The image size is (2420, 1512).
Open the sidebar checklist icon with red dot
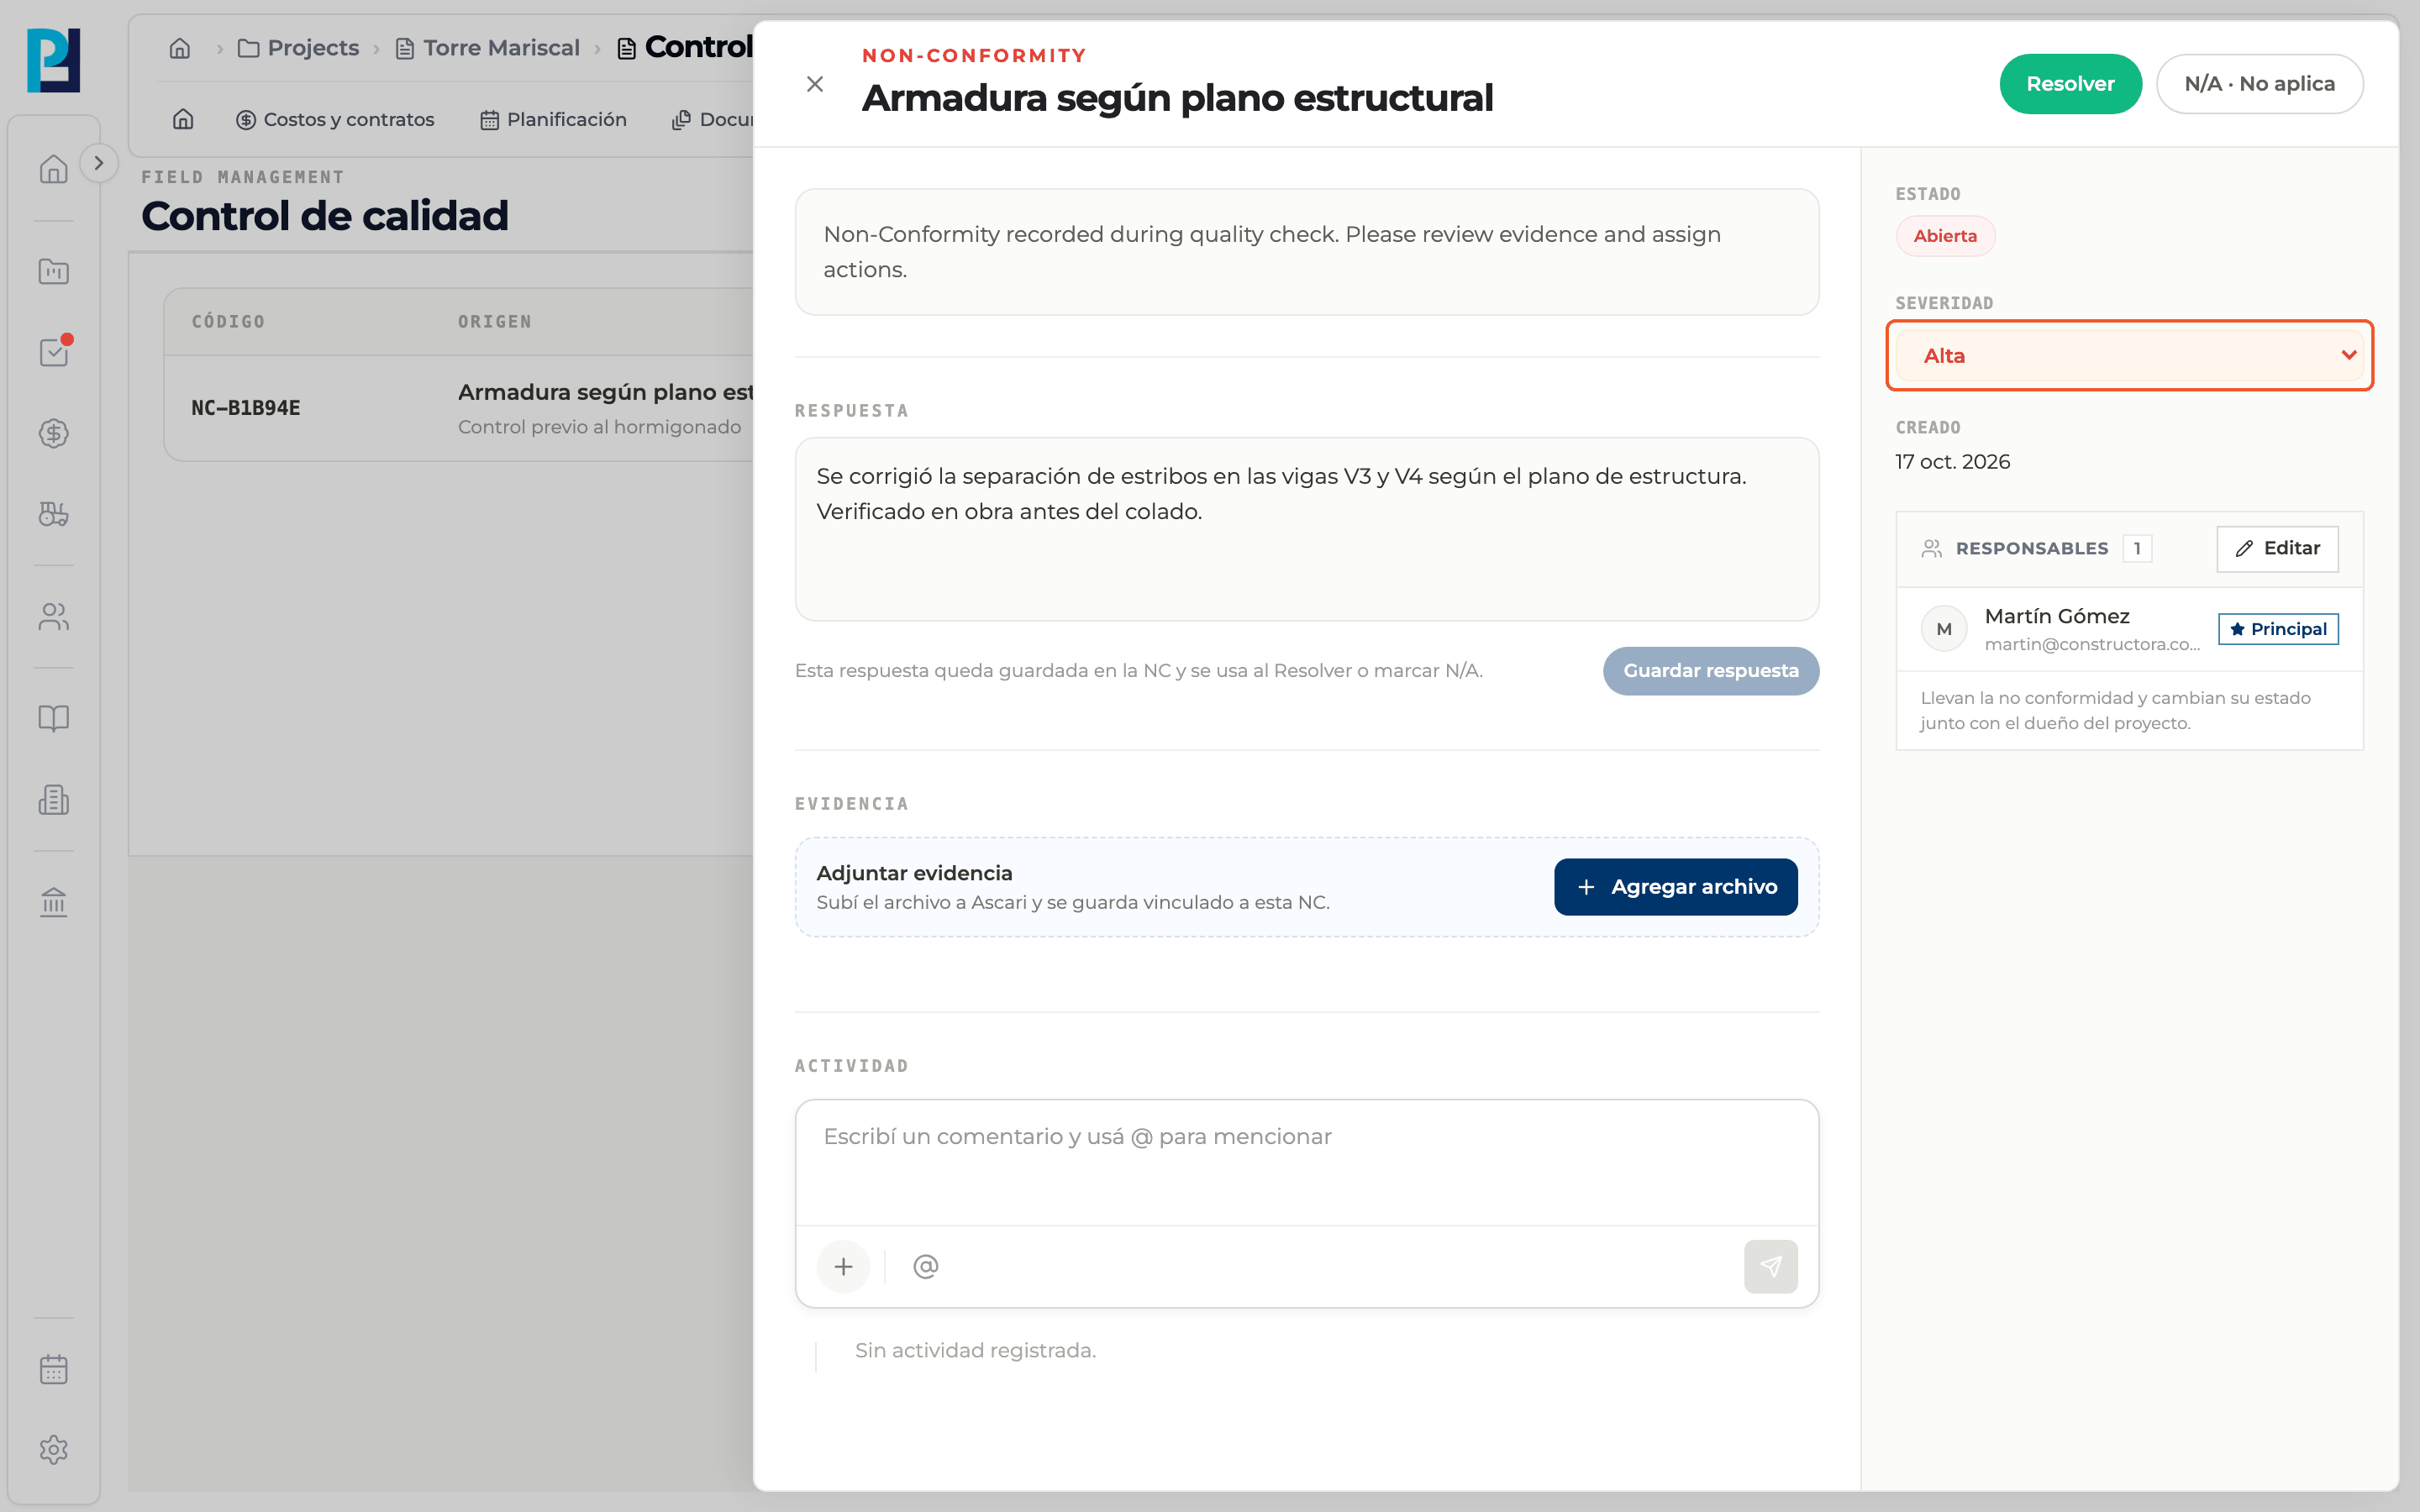click(x=54, y=352)
